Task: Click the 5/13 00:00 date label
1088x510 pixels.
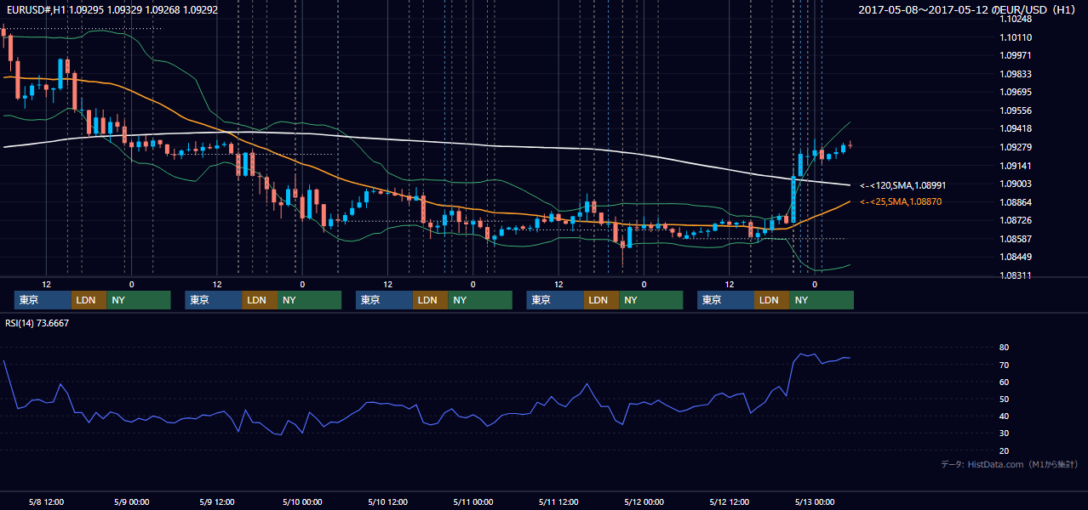Action: click(814, 501)
